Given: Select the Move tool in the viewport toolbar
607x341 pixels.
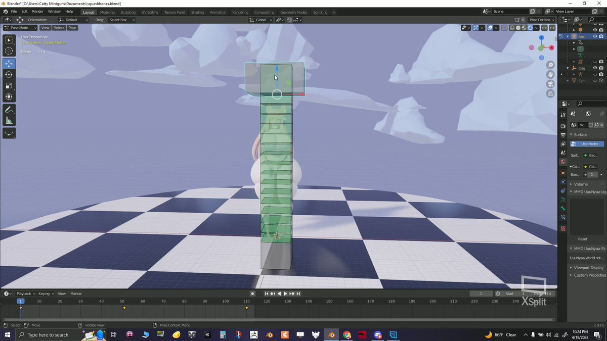Looking at the screenshot, I should [9, 63].
